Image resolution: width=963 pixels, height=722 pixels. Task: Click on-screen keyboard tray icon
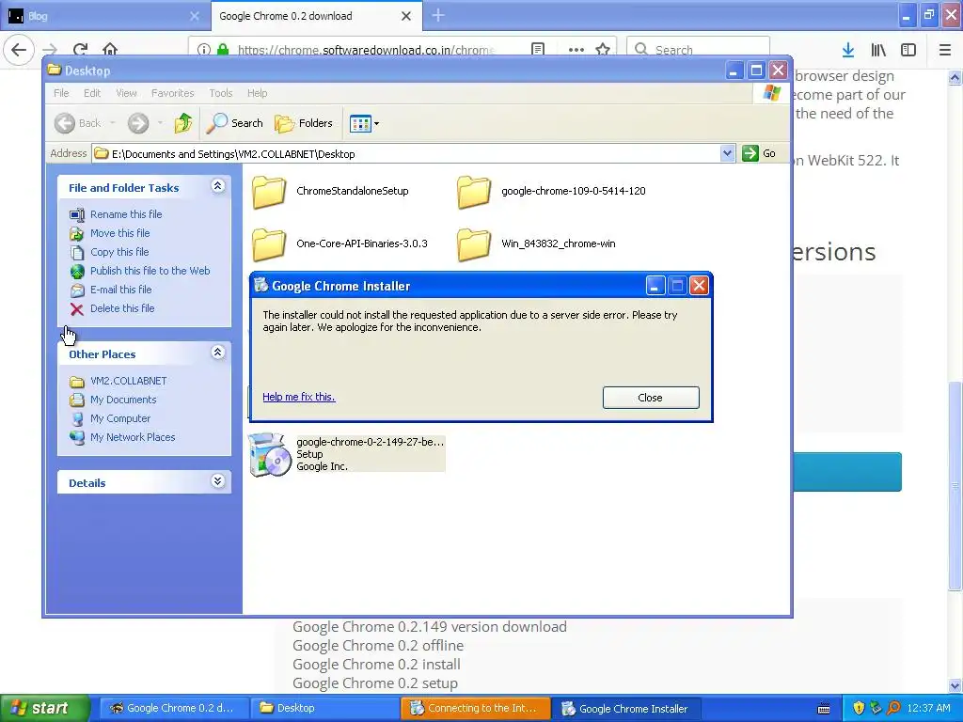(x=824, y=709)
